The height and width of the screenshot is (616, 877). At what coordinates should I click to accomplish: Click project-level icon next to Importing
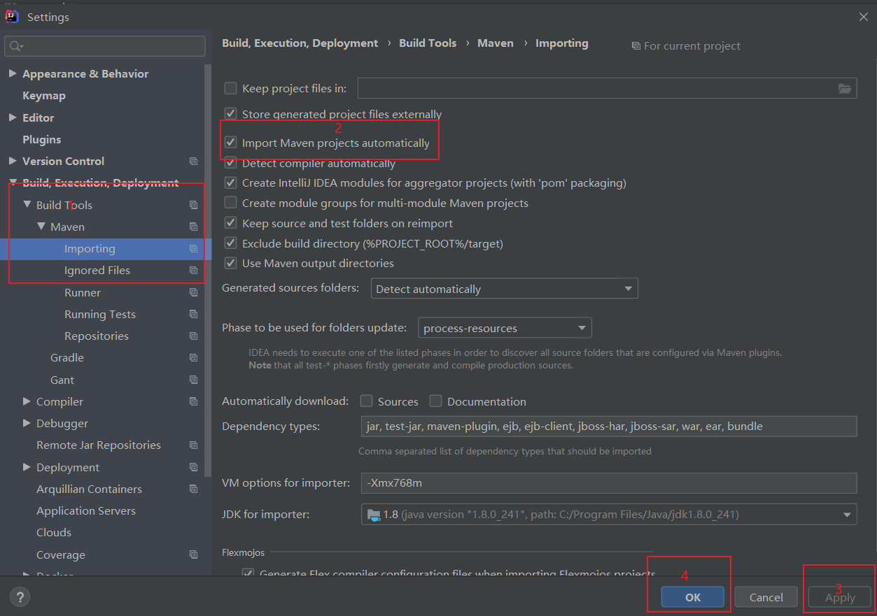(194, 249)
